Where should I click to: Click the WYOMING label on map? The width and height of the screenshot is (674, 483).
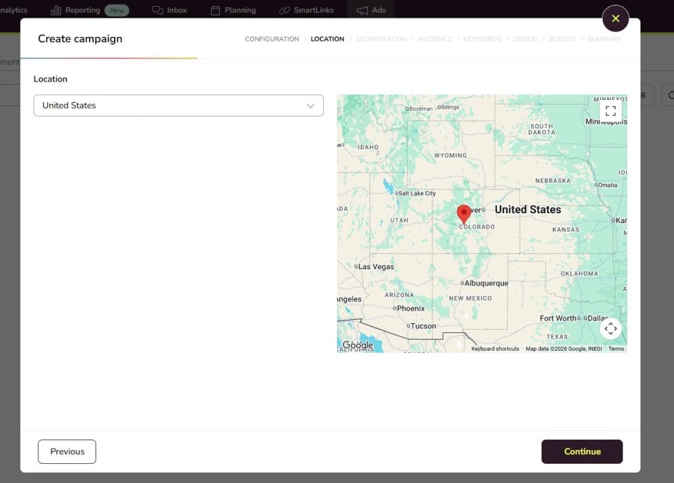coord(450,155)
